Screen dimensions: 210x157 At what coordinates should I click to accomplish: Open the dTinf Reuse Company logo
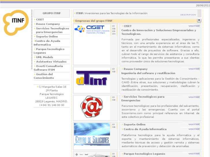click(x=93, y=78)
